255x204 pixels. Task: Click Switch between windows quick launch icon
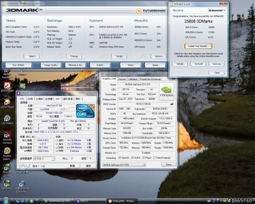(x=22, y=201)
